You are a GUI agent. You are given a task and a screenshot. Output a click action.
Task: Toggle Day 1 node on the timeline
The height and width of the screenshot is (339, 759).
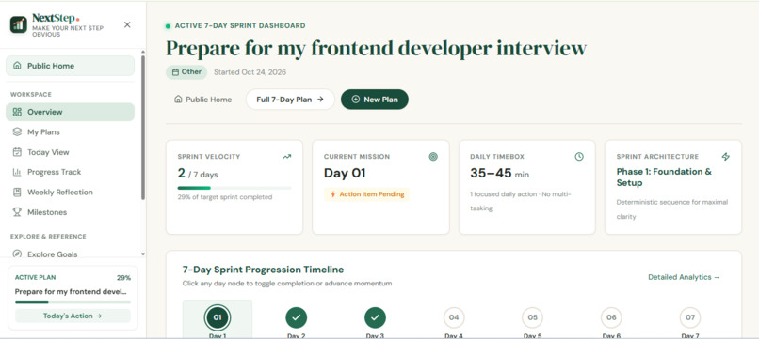(x=218, y=317)
